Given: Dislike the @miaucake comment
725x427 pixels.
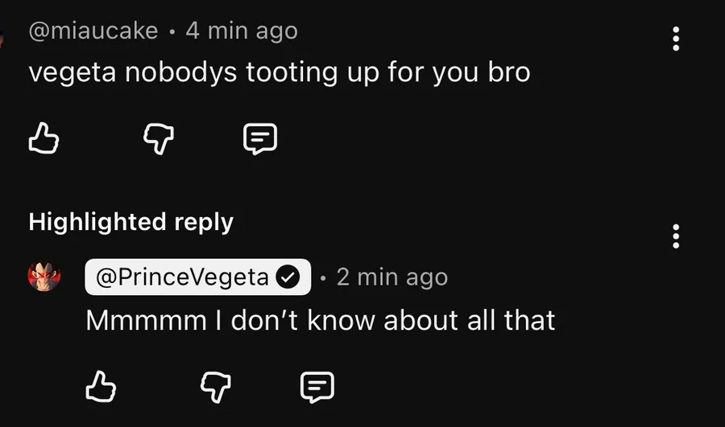Looking at the screenshot, I should [x=159, y=140].
